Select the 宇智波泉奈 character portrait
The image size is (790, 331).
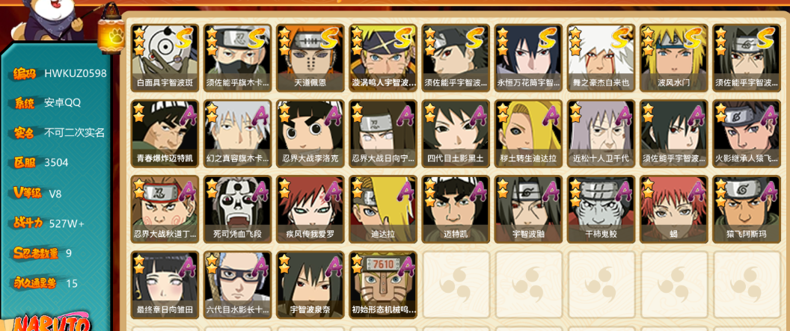310,285
